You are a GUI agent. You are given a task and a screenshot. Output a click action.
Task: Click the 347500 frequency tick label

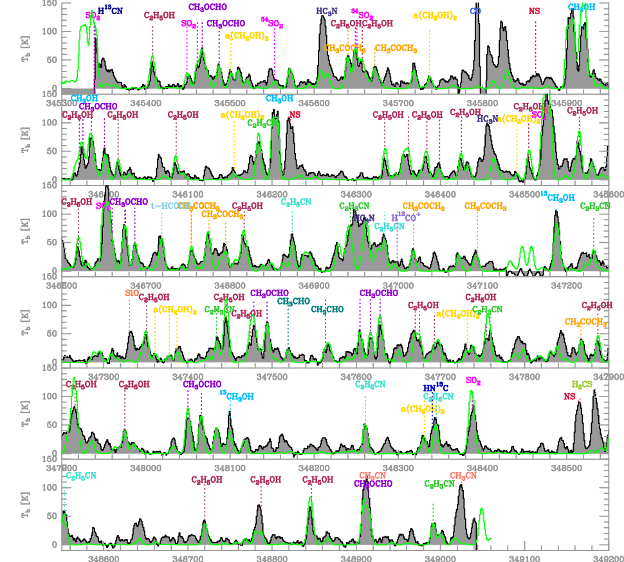[272, 377]
